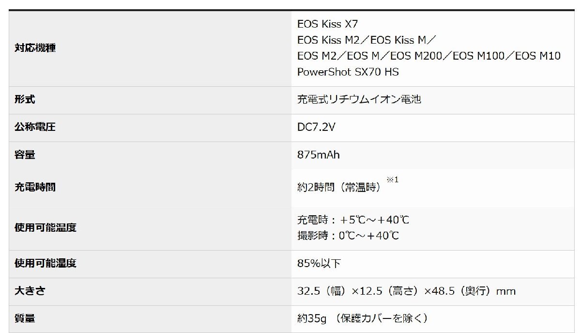Click the 容量 row label
Screen dimensions: 581x333
25,155
